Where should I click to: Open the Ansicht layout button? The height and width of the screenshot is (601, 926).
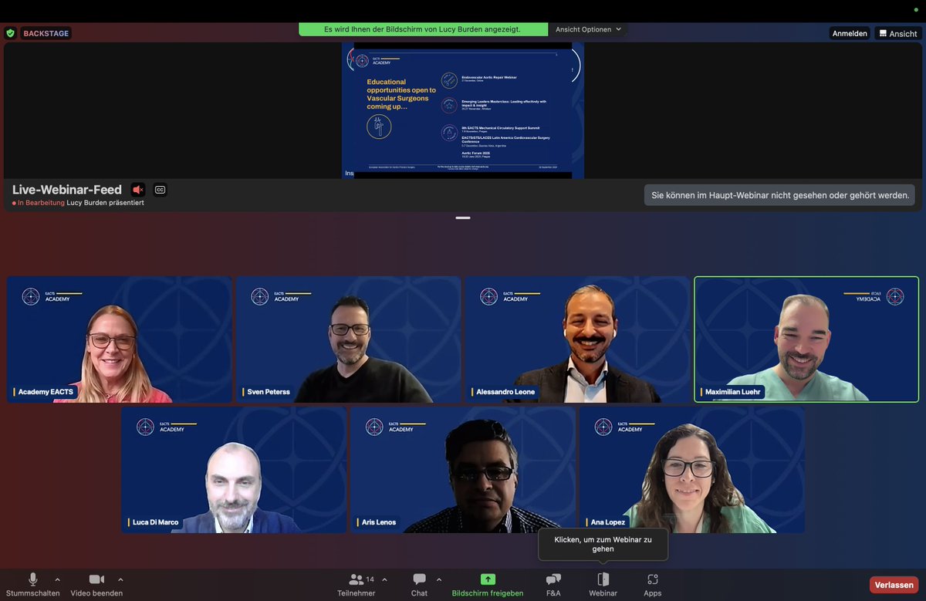point(897,33)
